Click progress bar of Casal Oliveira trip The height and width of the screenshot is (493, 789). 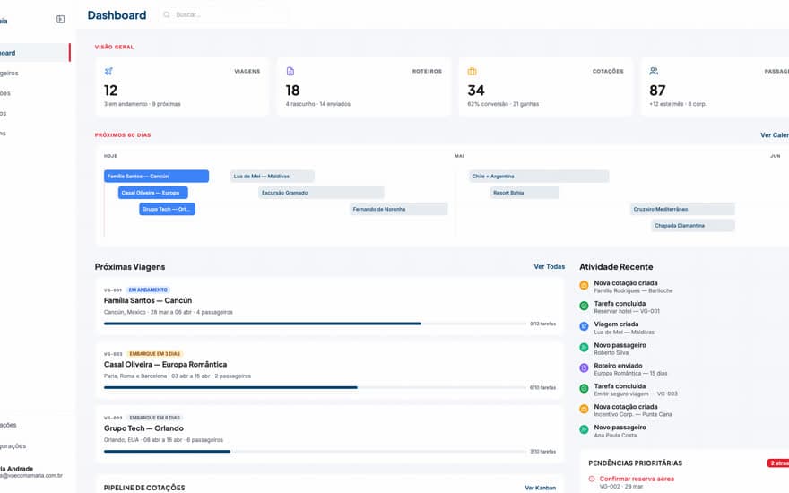point(315,387)
